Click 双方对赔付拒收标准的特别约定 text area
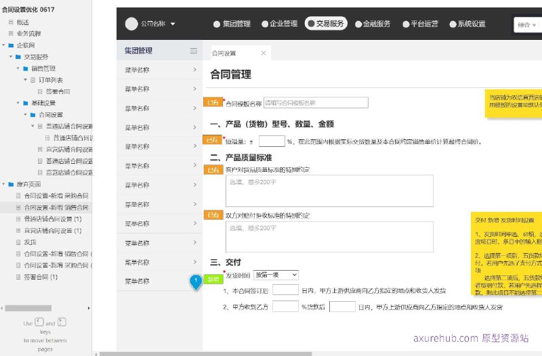 [329, 237]
